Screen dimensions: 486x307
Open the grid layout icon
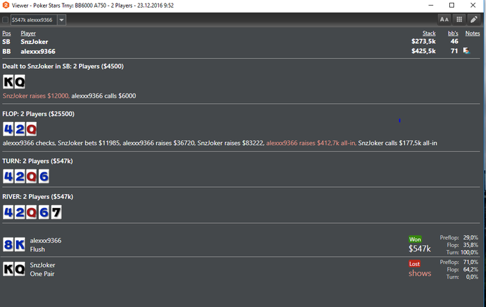click(x=459, y=20)
